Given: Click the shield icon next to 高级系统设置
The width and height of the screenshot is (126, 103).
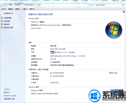Looking at the screenshot, I should pos(2,28).
